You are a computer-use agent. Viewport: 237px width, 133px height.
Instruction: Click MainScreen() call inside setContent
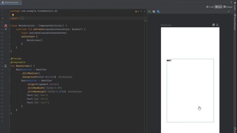click(34, 40)
